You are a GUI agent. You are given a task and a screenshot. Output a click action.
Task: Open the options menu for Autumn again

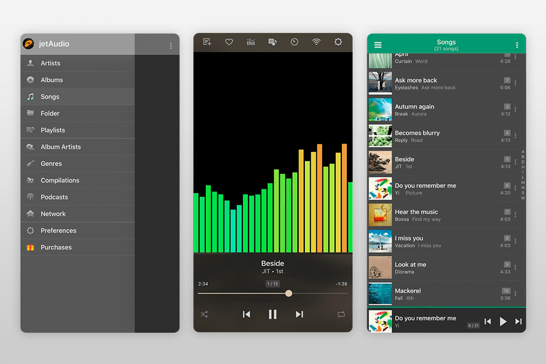[516, 109]
